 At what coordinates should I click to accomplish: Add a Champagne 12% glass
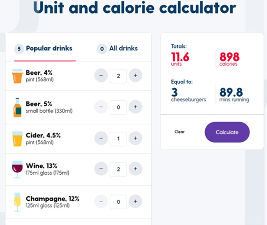click(x=135, y=201)
